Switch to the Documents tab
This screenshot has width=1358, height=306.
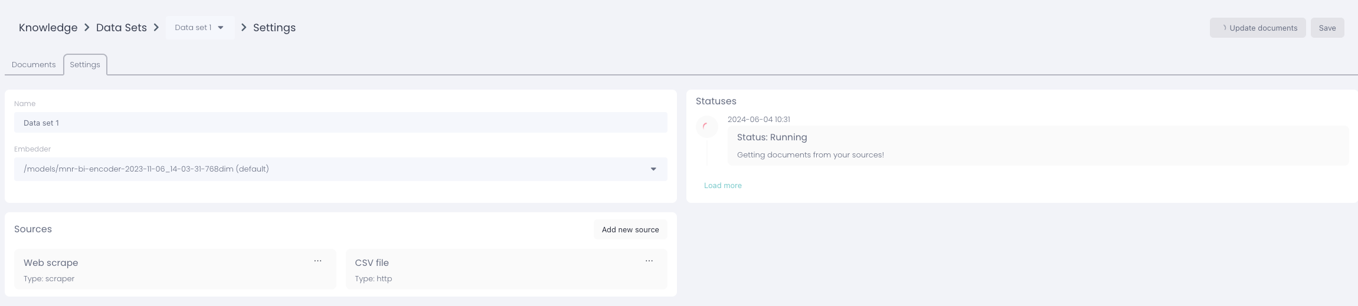(34, 65)
